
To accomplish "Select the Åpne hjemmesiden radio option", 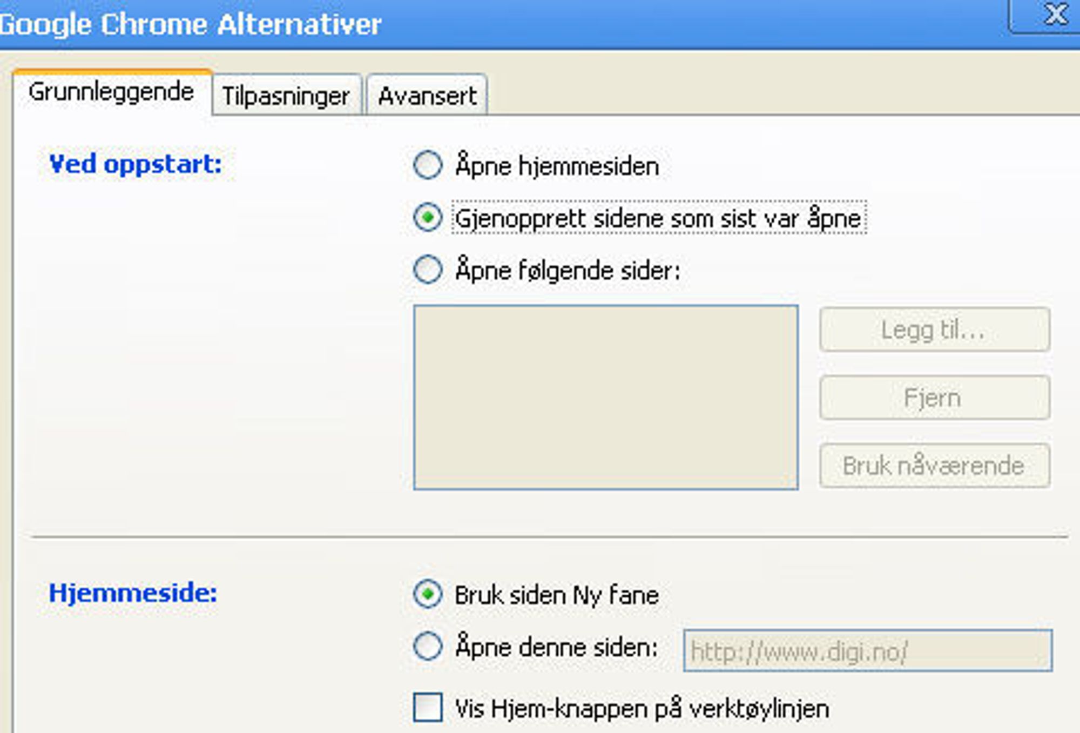I will coord(428,165).
